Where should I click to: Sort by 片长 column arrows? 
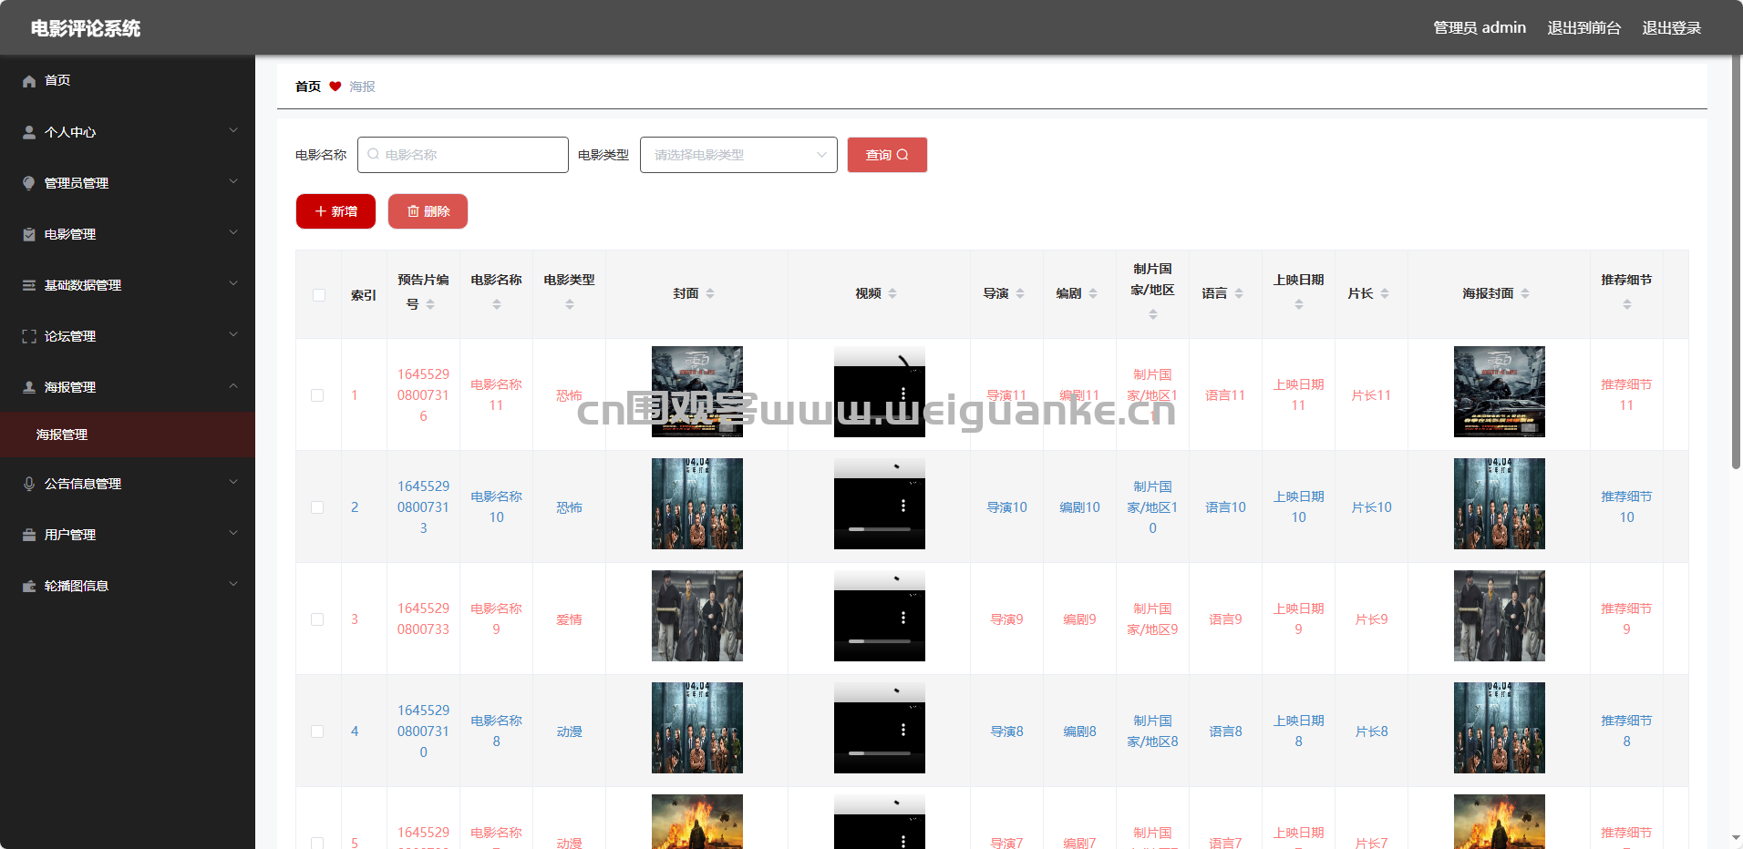pyautogui.click(x=1385, y=293)
